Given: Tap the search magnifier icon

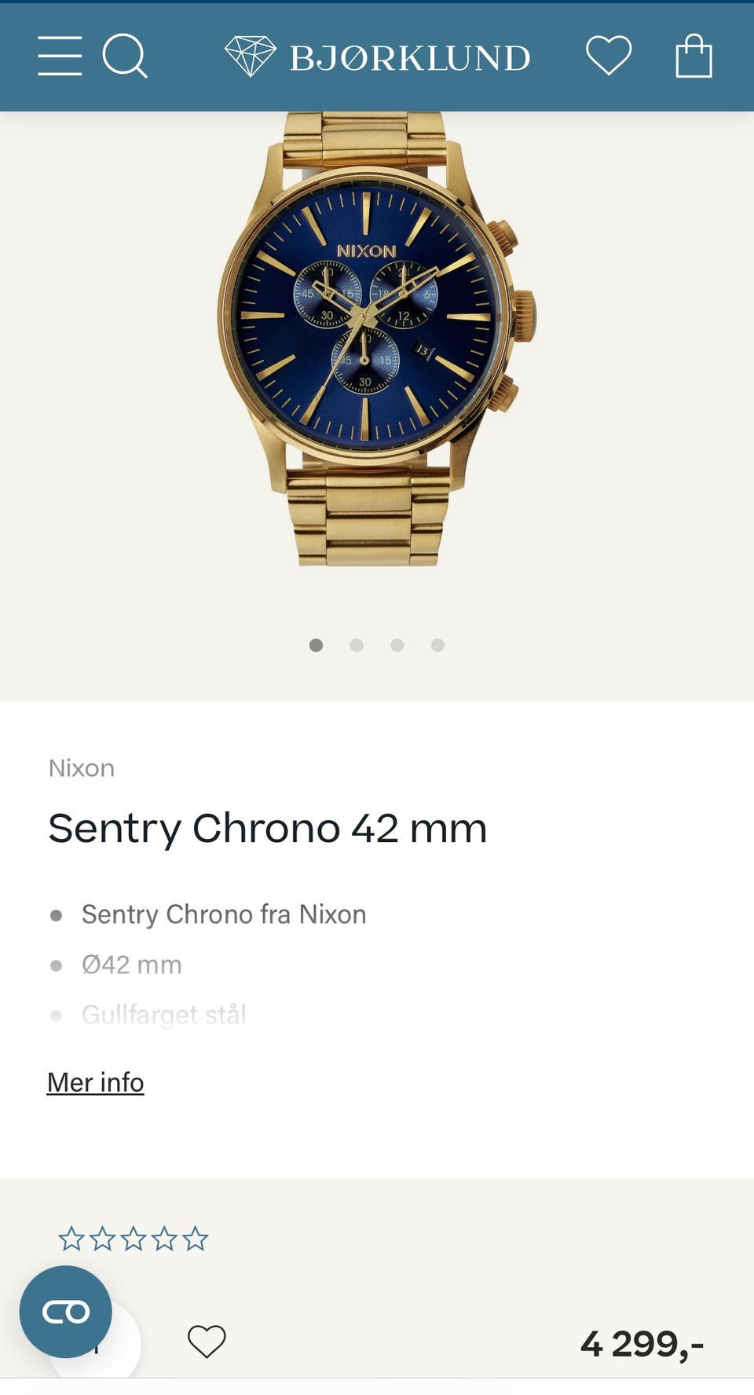Looking at the screenshot, I should [125, 56].
